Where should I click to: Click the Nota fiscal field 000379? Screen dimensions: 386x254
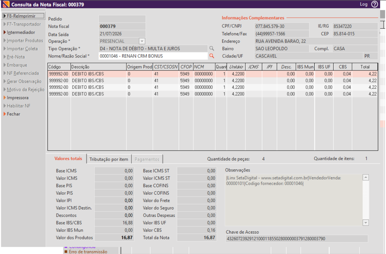122,26
